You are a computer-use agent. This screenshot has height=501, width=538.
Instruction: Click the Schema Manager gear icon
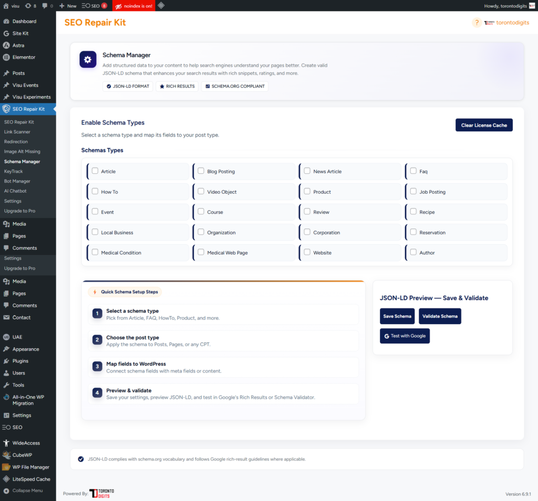point(88,59)
